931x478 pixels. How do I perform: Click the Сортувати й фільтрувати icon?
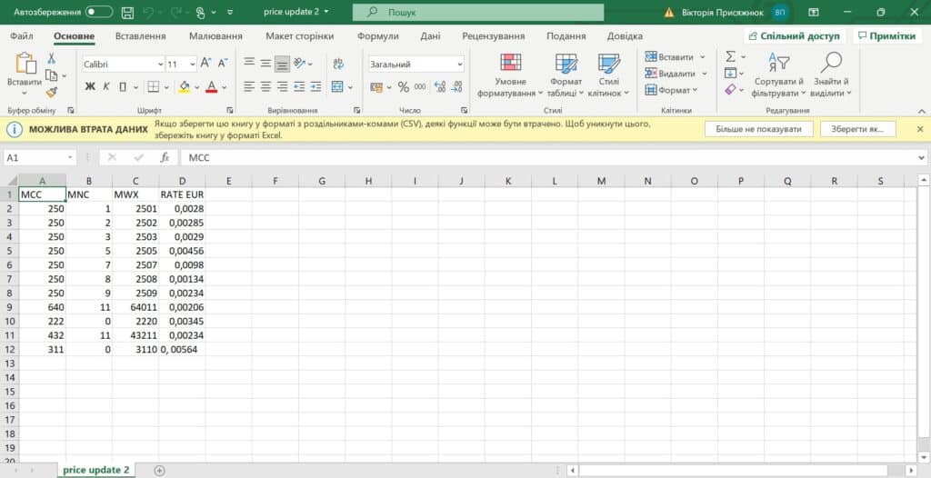778,75
